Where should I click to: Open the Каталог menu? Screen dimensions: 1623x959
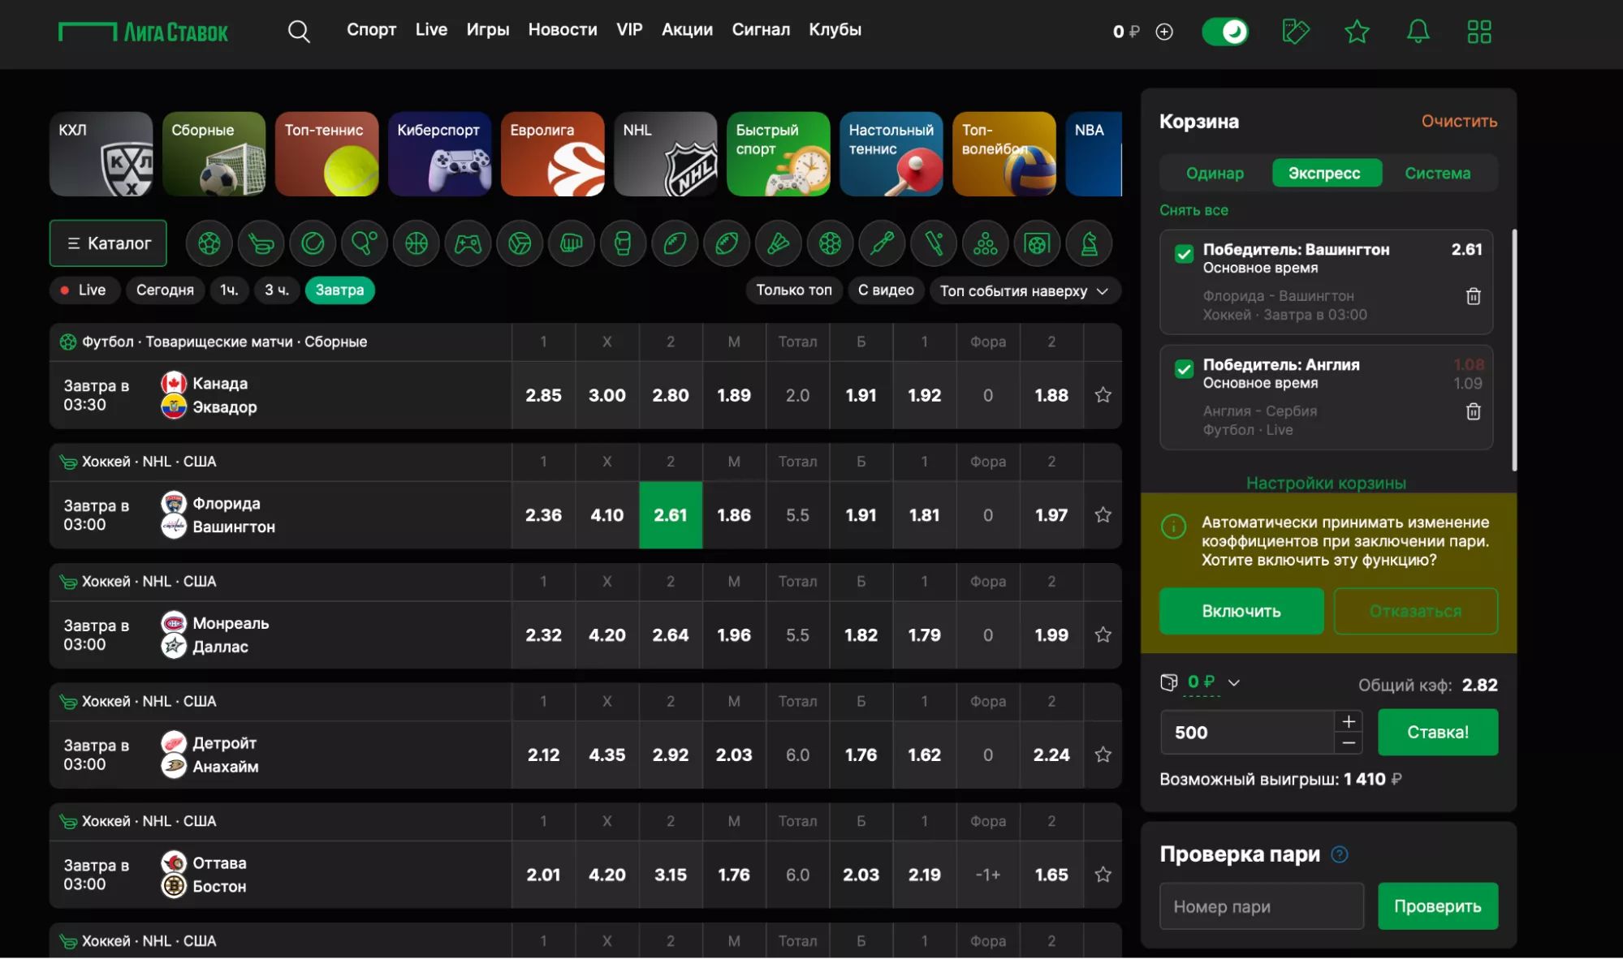point(108,243)
